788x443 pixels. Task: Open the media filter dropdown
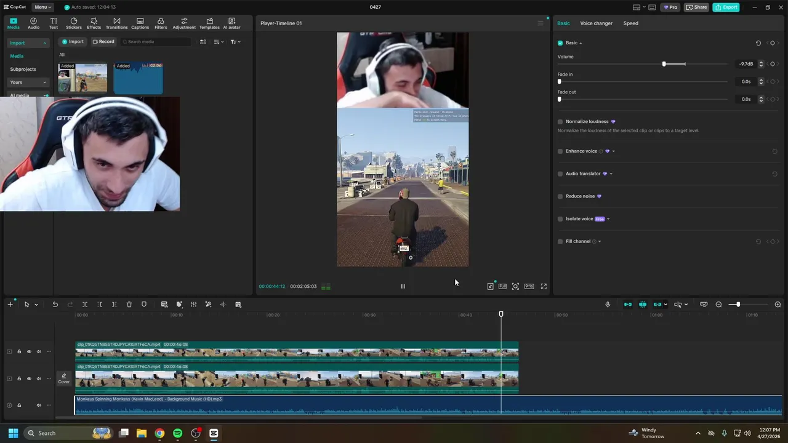pyautogui.click(x=235, y=42)
